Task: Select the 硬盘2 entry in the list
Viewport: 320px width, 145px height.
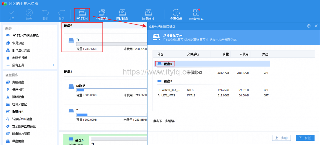Action: 167,80
